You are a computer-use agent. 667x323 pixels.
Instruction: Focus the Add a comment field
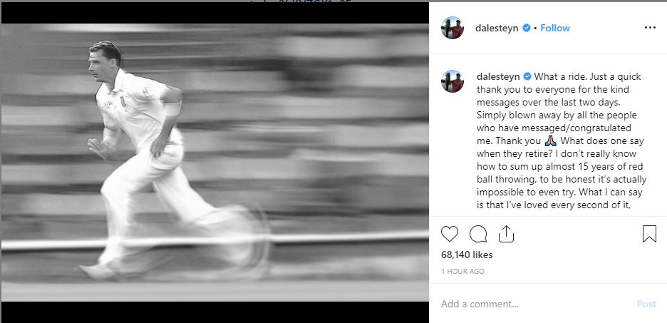[x=536, y=304]
